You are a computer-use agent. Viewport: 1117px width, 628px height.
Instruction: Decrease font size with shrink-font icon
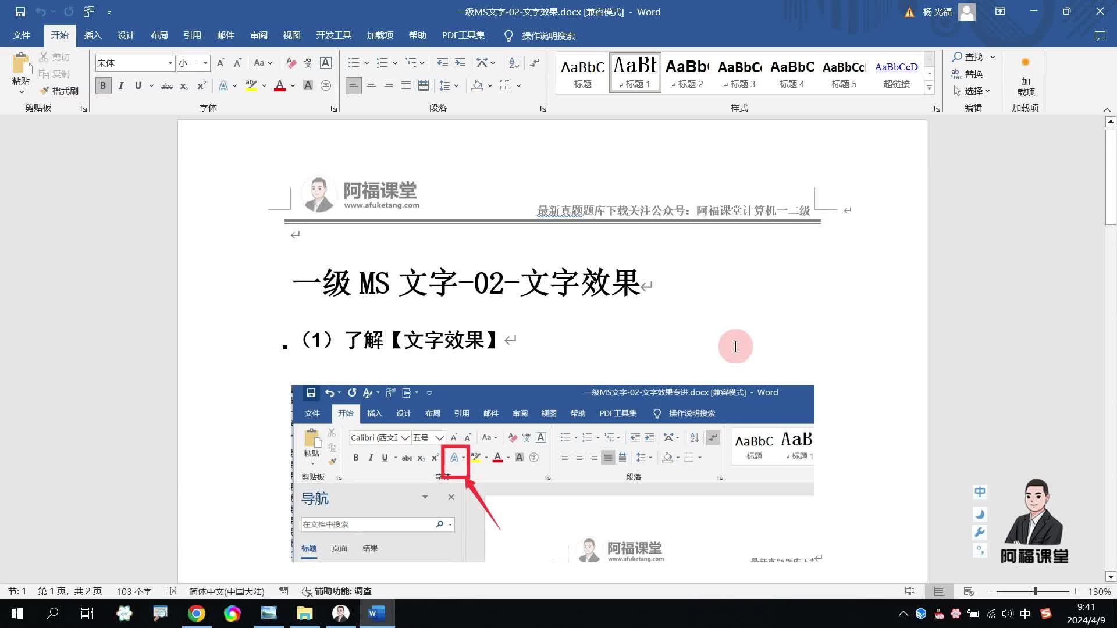click(237, 63)
